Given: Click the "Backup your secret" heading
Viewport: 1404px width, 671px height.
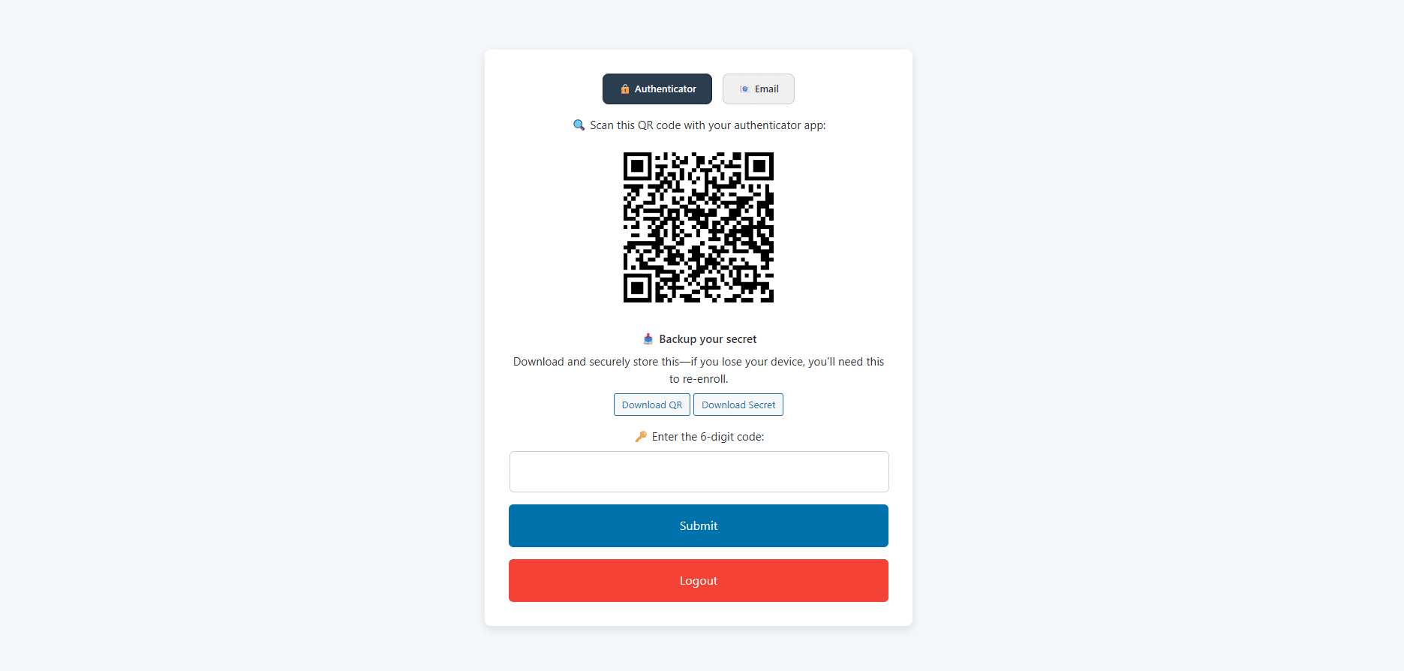Looking at the screenshot, I should [708, 339].
